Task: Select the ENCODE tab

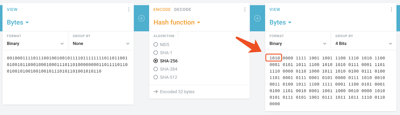Action: [162, 9]
